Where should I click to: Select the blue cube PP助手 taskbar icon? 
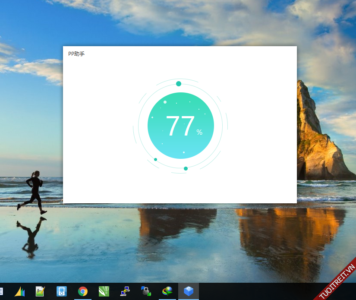point(188,291)
